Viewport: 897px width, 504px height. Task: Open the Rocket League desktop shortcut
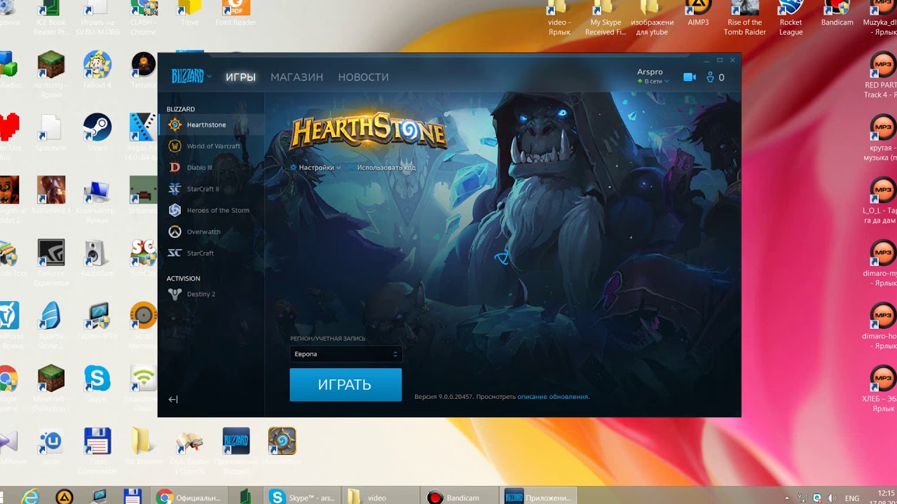(x=791, y=17)
